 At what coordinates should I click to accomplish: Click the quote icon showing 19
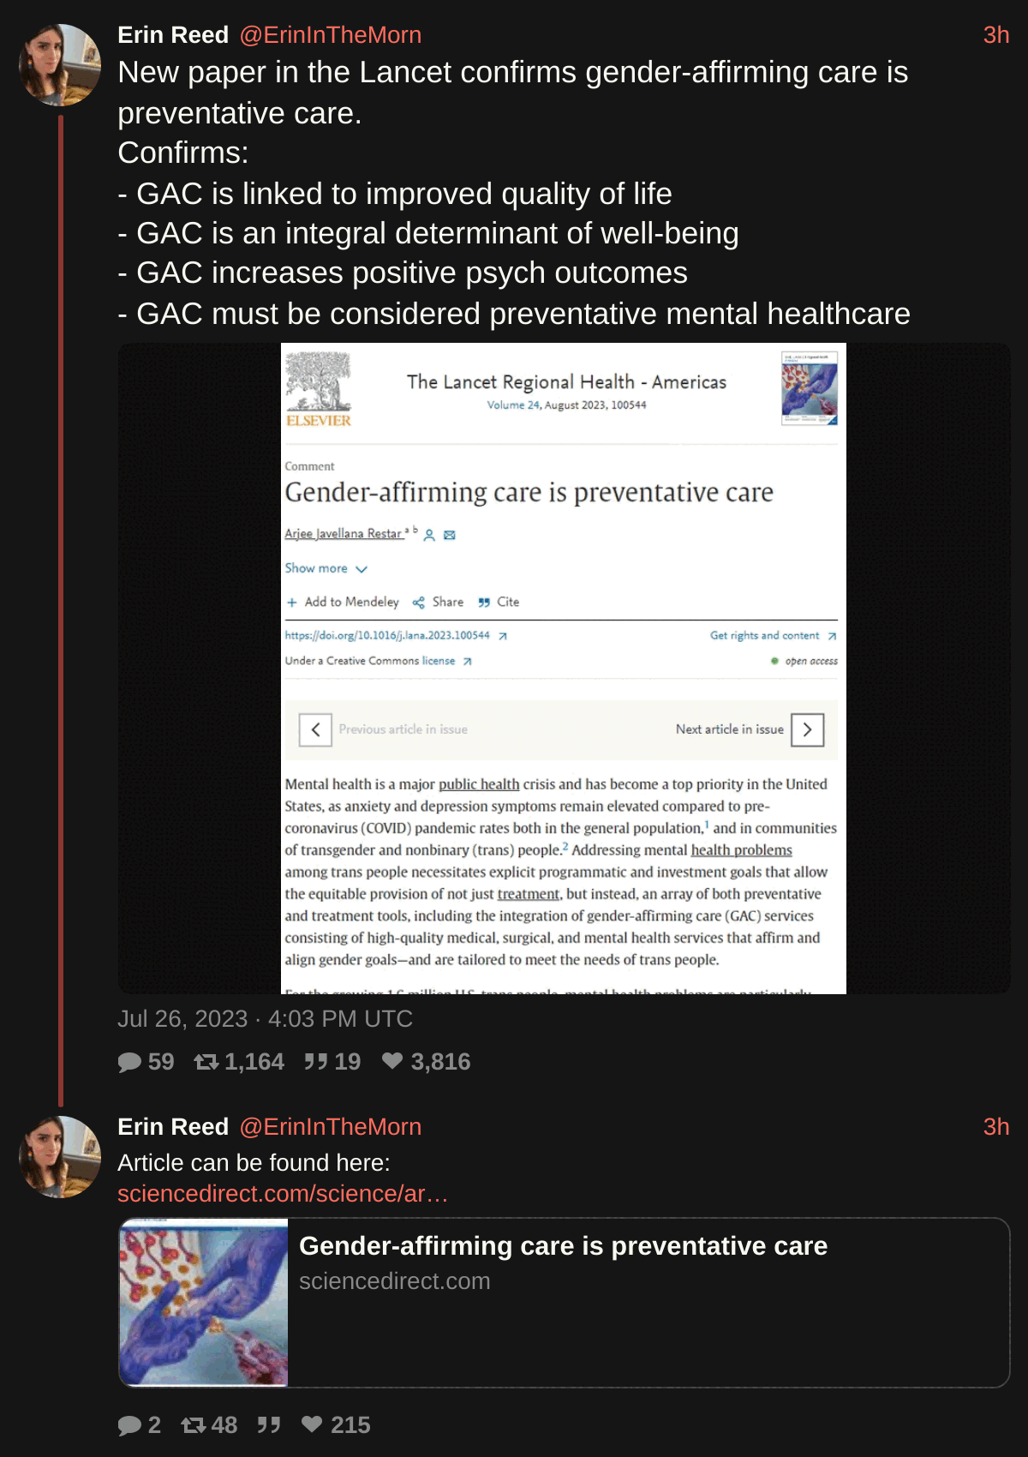click(x=316, y=1062)
